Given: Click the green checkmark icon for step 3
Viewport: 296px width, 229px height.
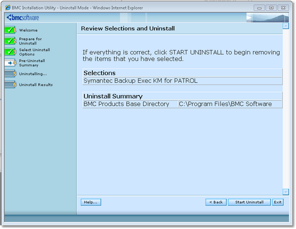Looking at the screenshot, I should [11, 52].
